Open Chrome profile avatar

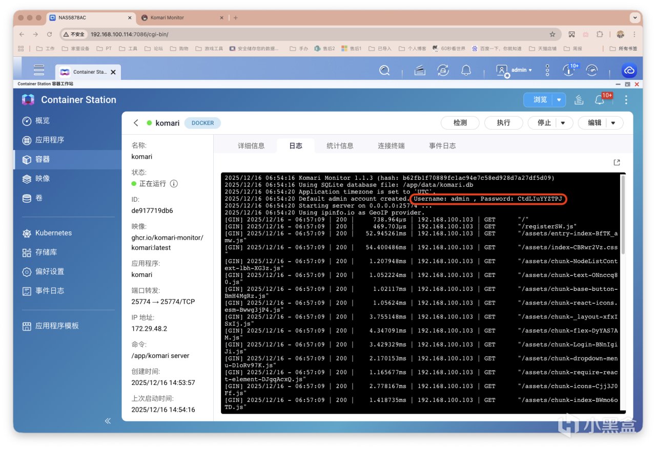point(621,34)
